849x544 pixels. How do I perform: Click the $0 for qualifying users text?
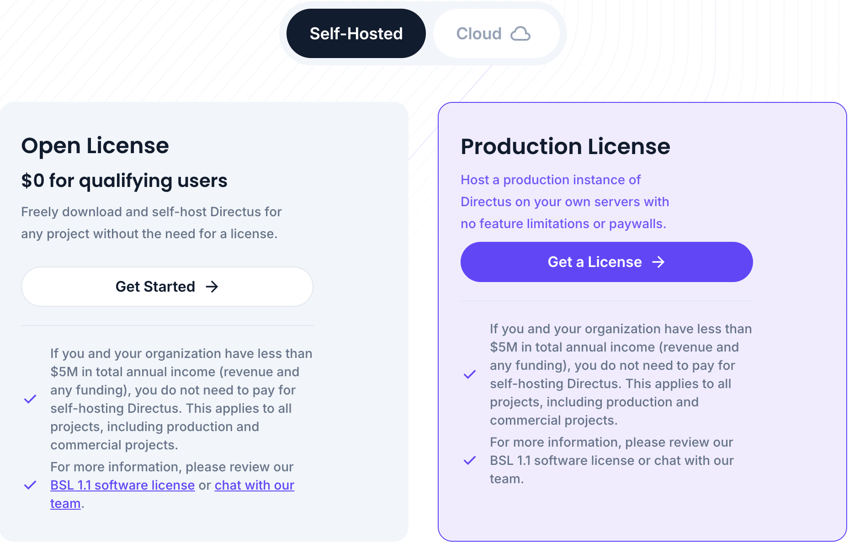(124, 181)
